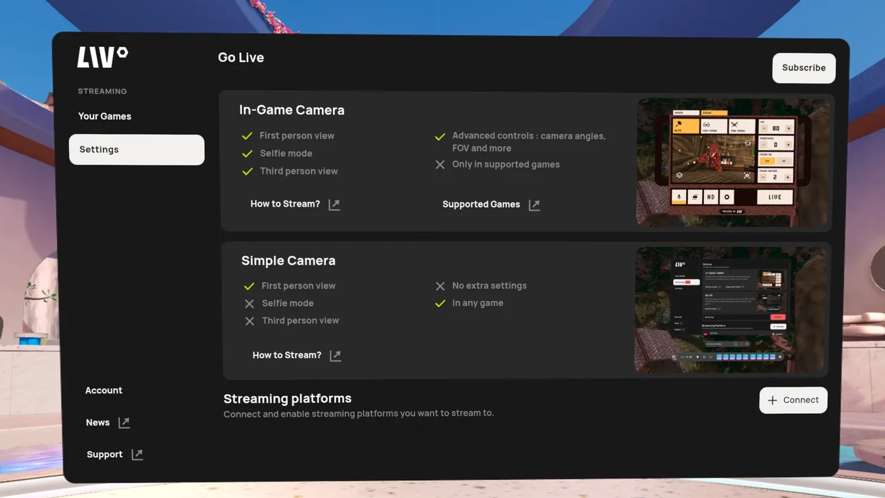The height and width of the screenshot is (498, 885).
Task: Open the Supported Games link
Action: pos(481,205)
